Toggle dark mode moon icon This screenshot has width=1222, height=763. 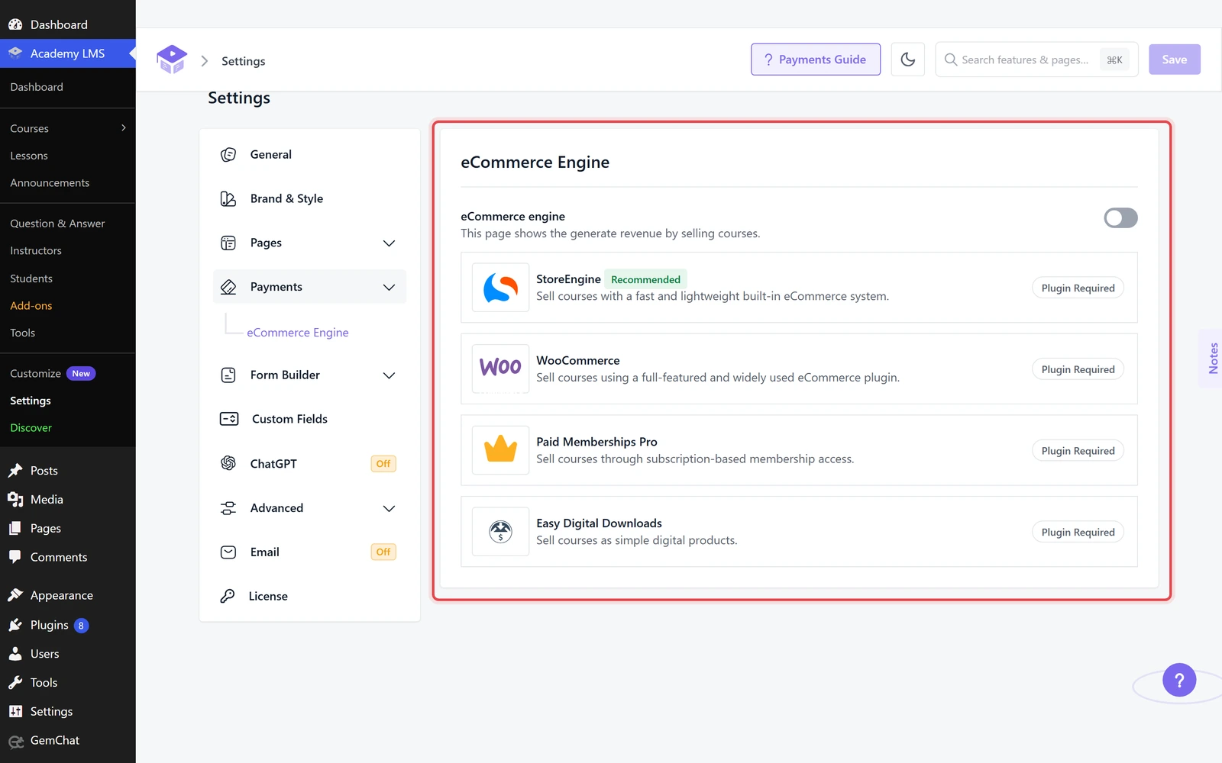[x=908, y=60]
